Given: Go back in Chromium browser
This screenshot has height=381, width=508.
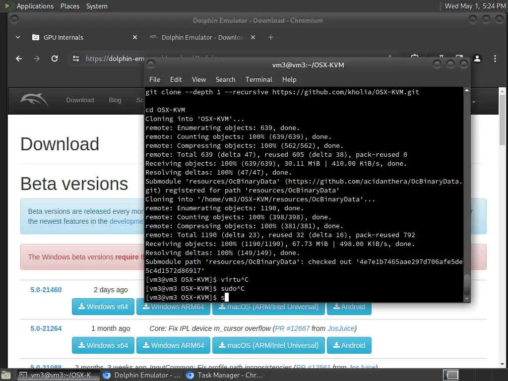Looking at the screenshot, I should 19,59.
